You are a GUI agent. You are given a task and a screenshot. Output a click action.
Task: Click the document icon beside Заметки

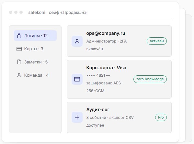[x=19, y=62]
